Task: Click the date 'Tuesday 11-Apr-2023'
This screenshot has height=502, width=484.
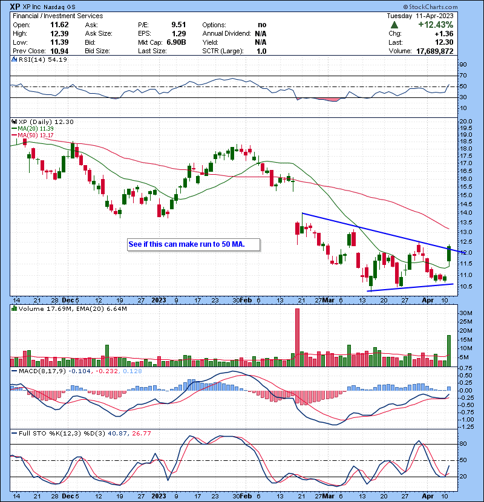Action: 420,16
